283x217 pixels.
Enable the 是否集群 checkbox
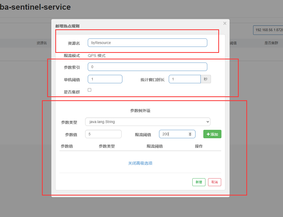(x=89, y=90)
